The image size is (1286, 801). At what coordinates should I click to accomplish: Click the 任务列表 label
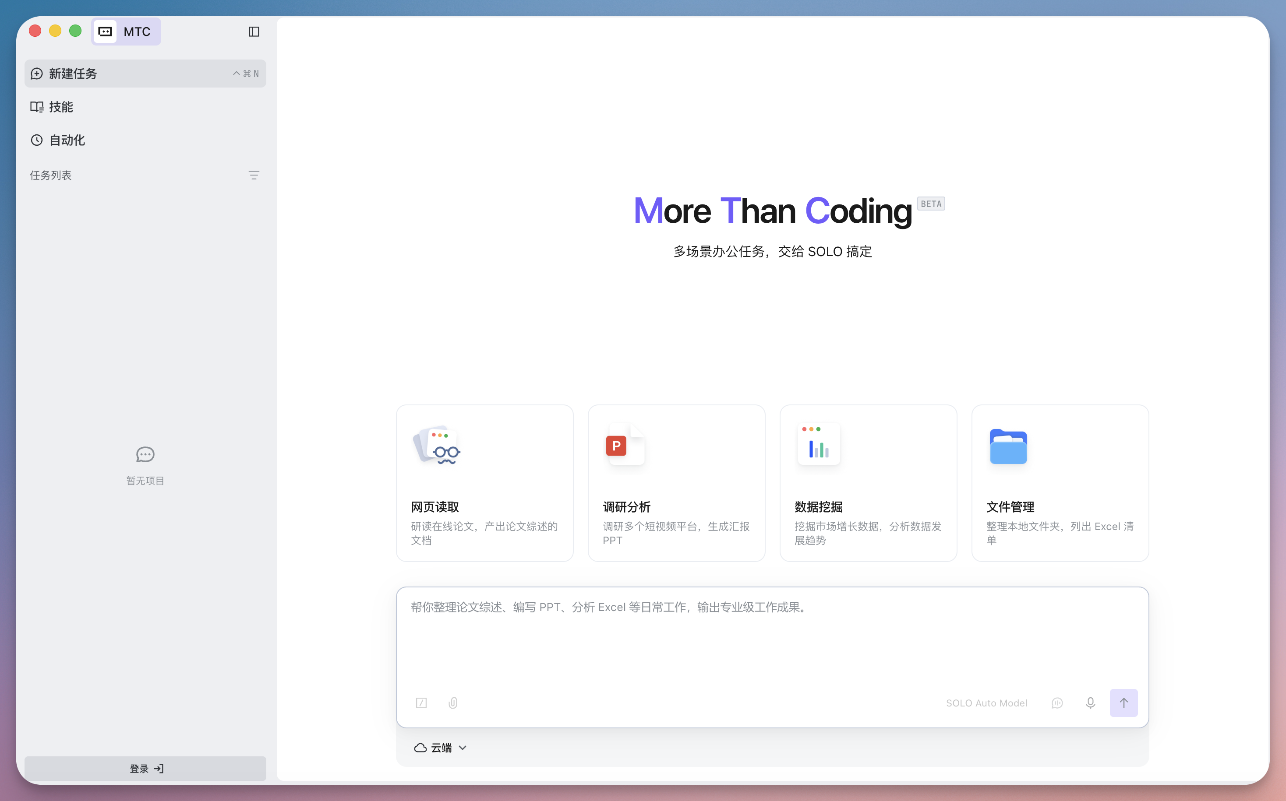click(x=51, y=176)
